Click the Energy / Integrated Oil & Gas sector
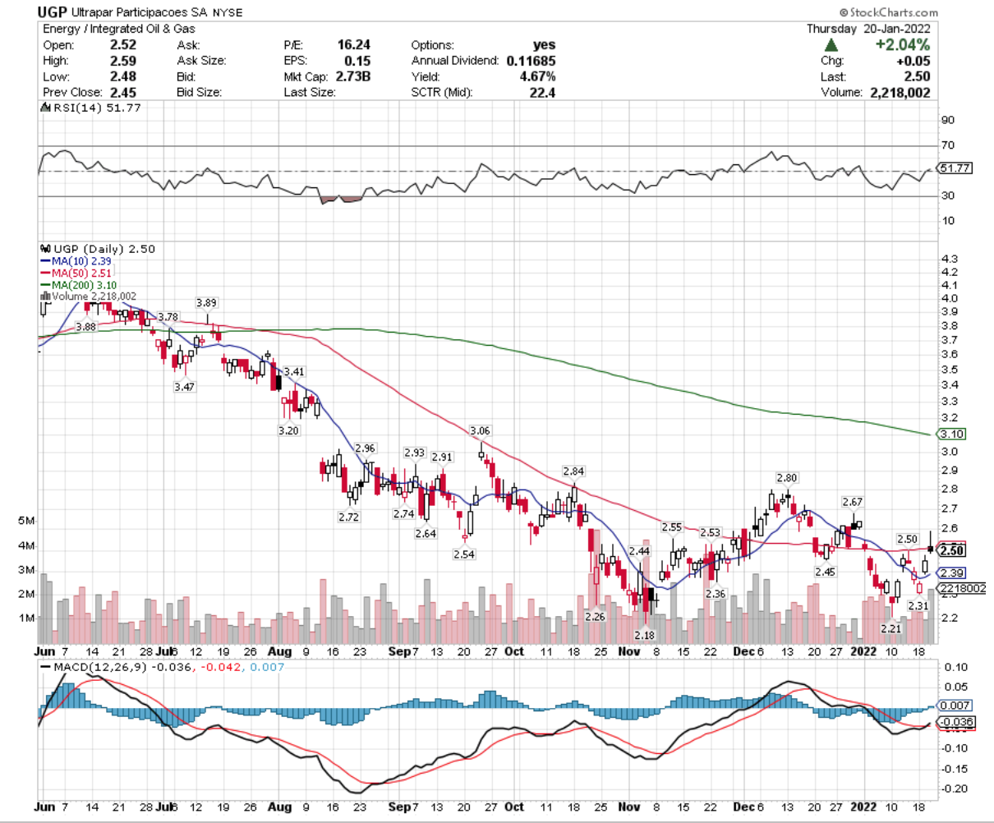Screen dimensions: 994x823 tap(120, 30)
